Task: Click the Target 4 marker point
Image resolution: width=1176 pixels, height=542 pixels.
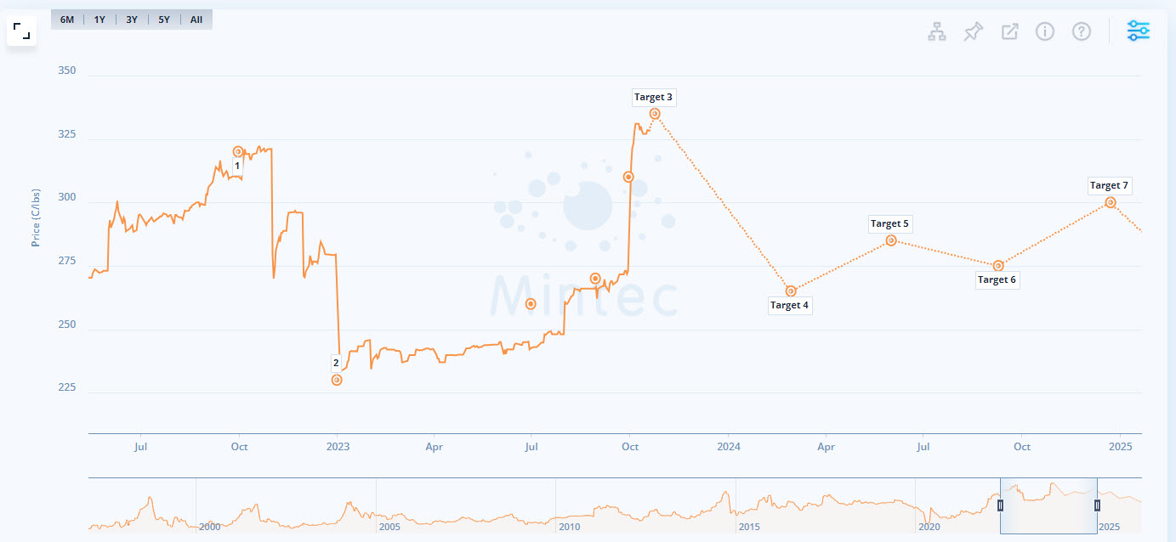Action: tap(791, 291)
